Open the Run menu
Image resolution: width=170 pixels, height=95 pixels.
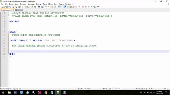(56, 4)
